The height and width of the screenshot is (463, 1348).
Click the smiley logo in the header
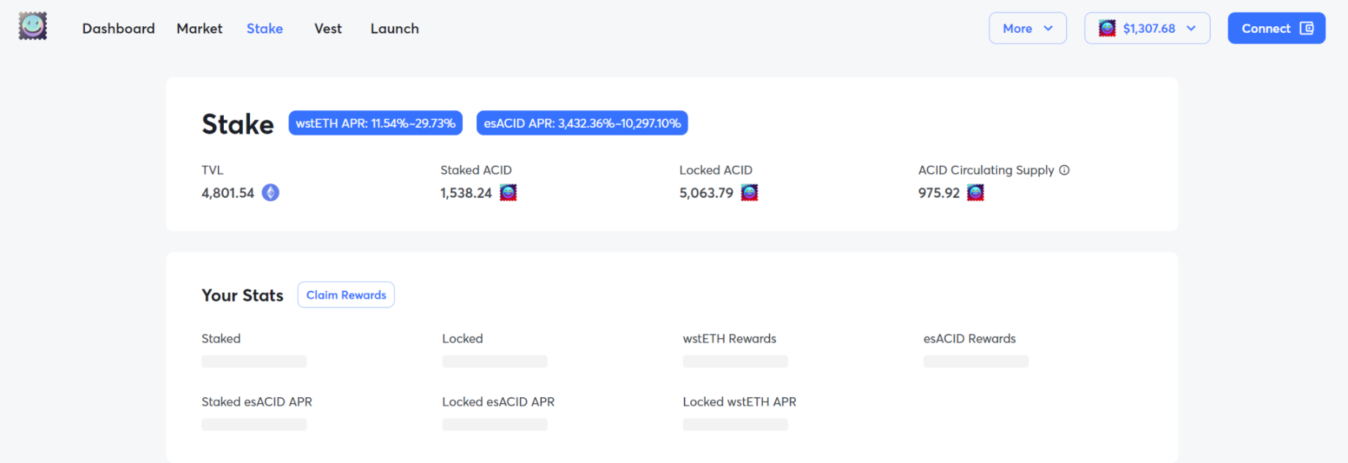click(x=33, y=26)
